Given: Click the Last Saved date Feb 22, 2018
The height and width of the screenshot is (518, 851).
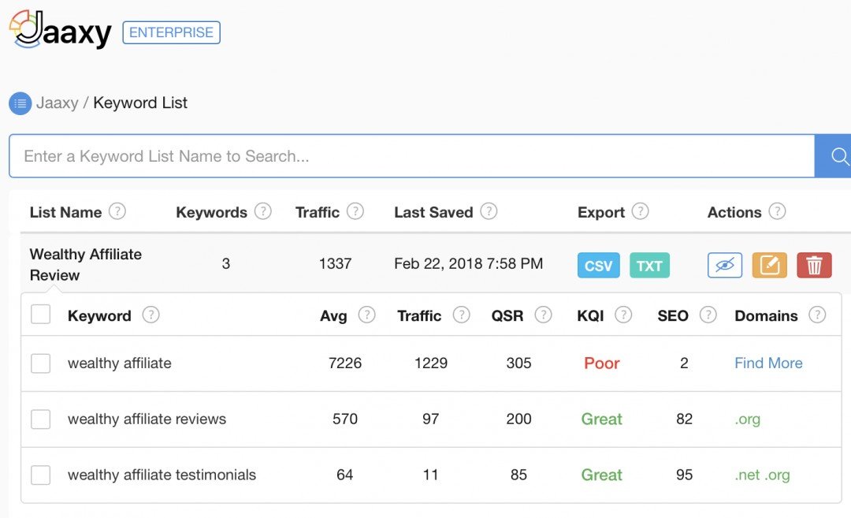Looking at the screenshot, I should (468, 263).
